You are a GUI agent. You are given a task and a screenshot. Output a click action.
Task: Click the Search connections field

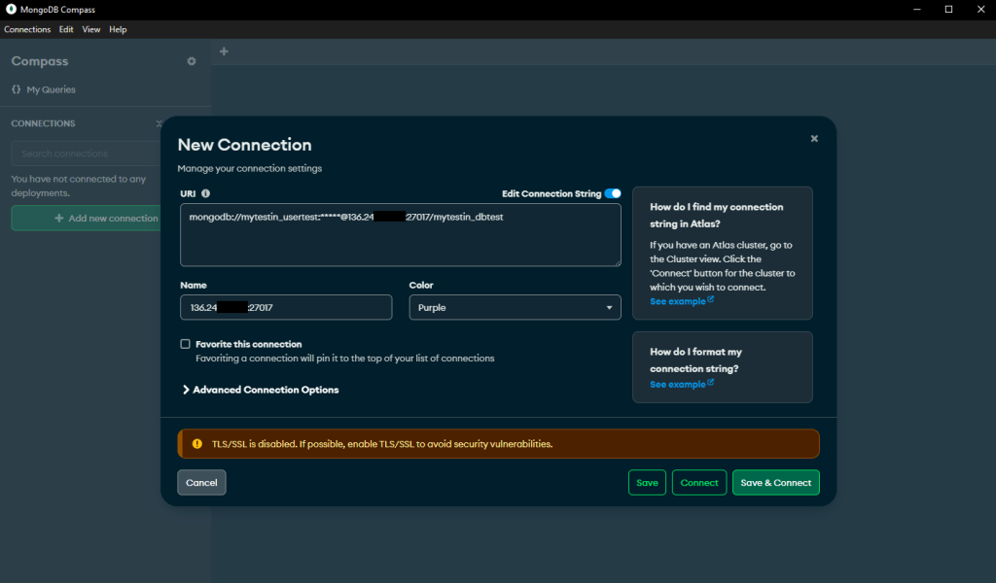pos(87,154)
